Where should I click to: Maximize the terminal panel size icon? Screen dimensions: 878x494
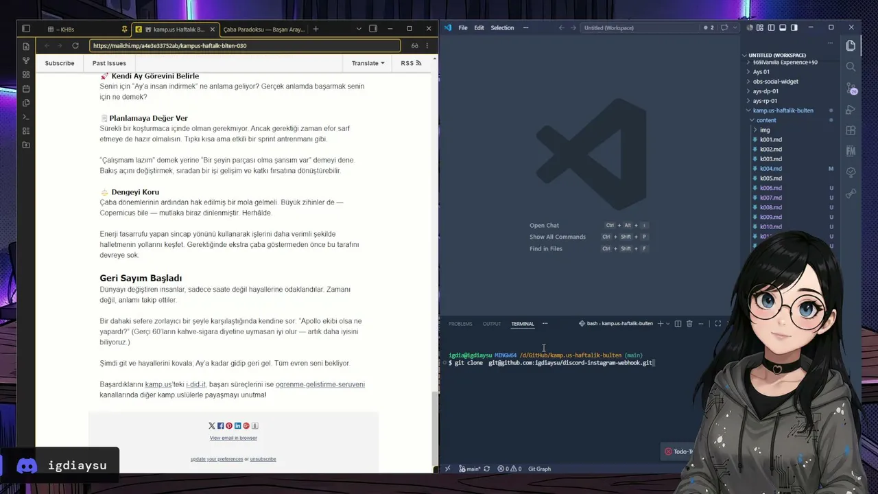[x=718, y=324]
